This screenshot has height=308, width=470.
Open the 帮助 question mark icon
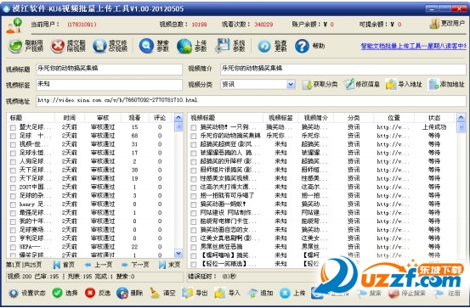[302, 46]
